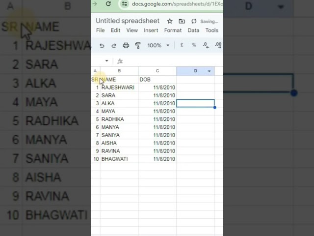Select the DOB header cell

157,80
